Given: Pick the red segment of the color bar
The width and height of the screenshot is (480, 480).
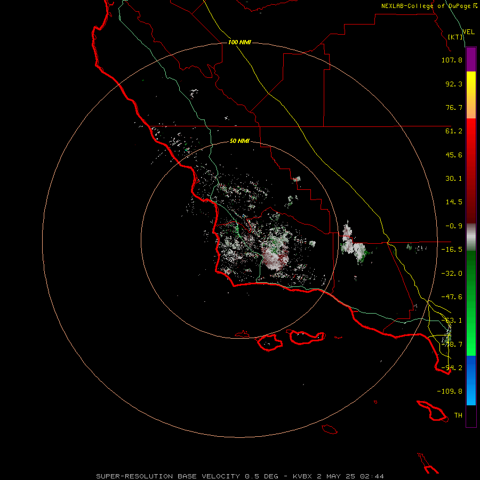Looking at the screenshot, I should (471, 171).
